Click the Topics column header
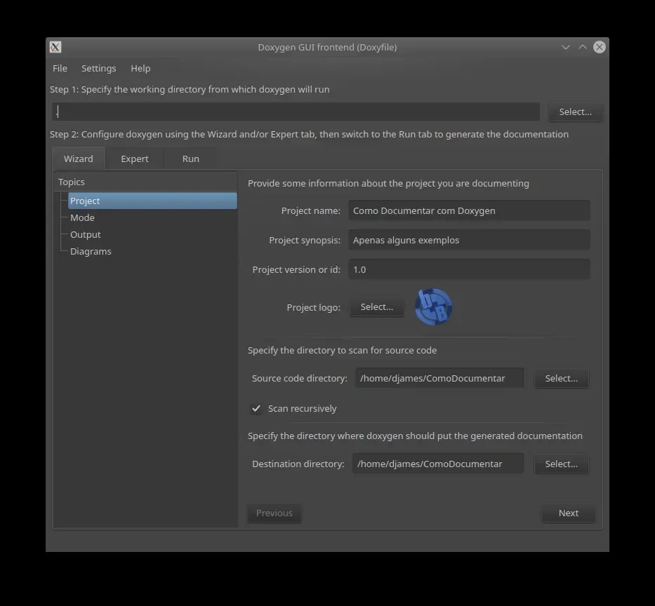 (146, 182)
